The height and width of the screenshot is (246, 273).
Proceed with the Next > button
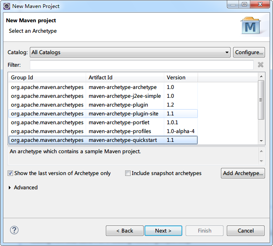point(163,231)
